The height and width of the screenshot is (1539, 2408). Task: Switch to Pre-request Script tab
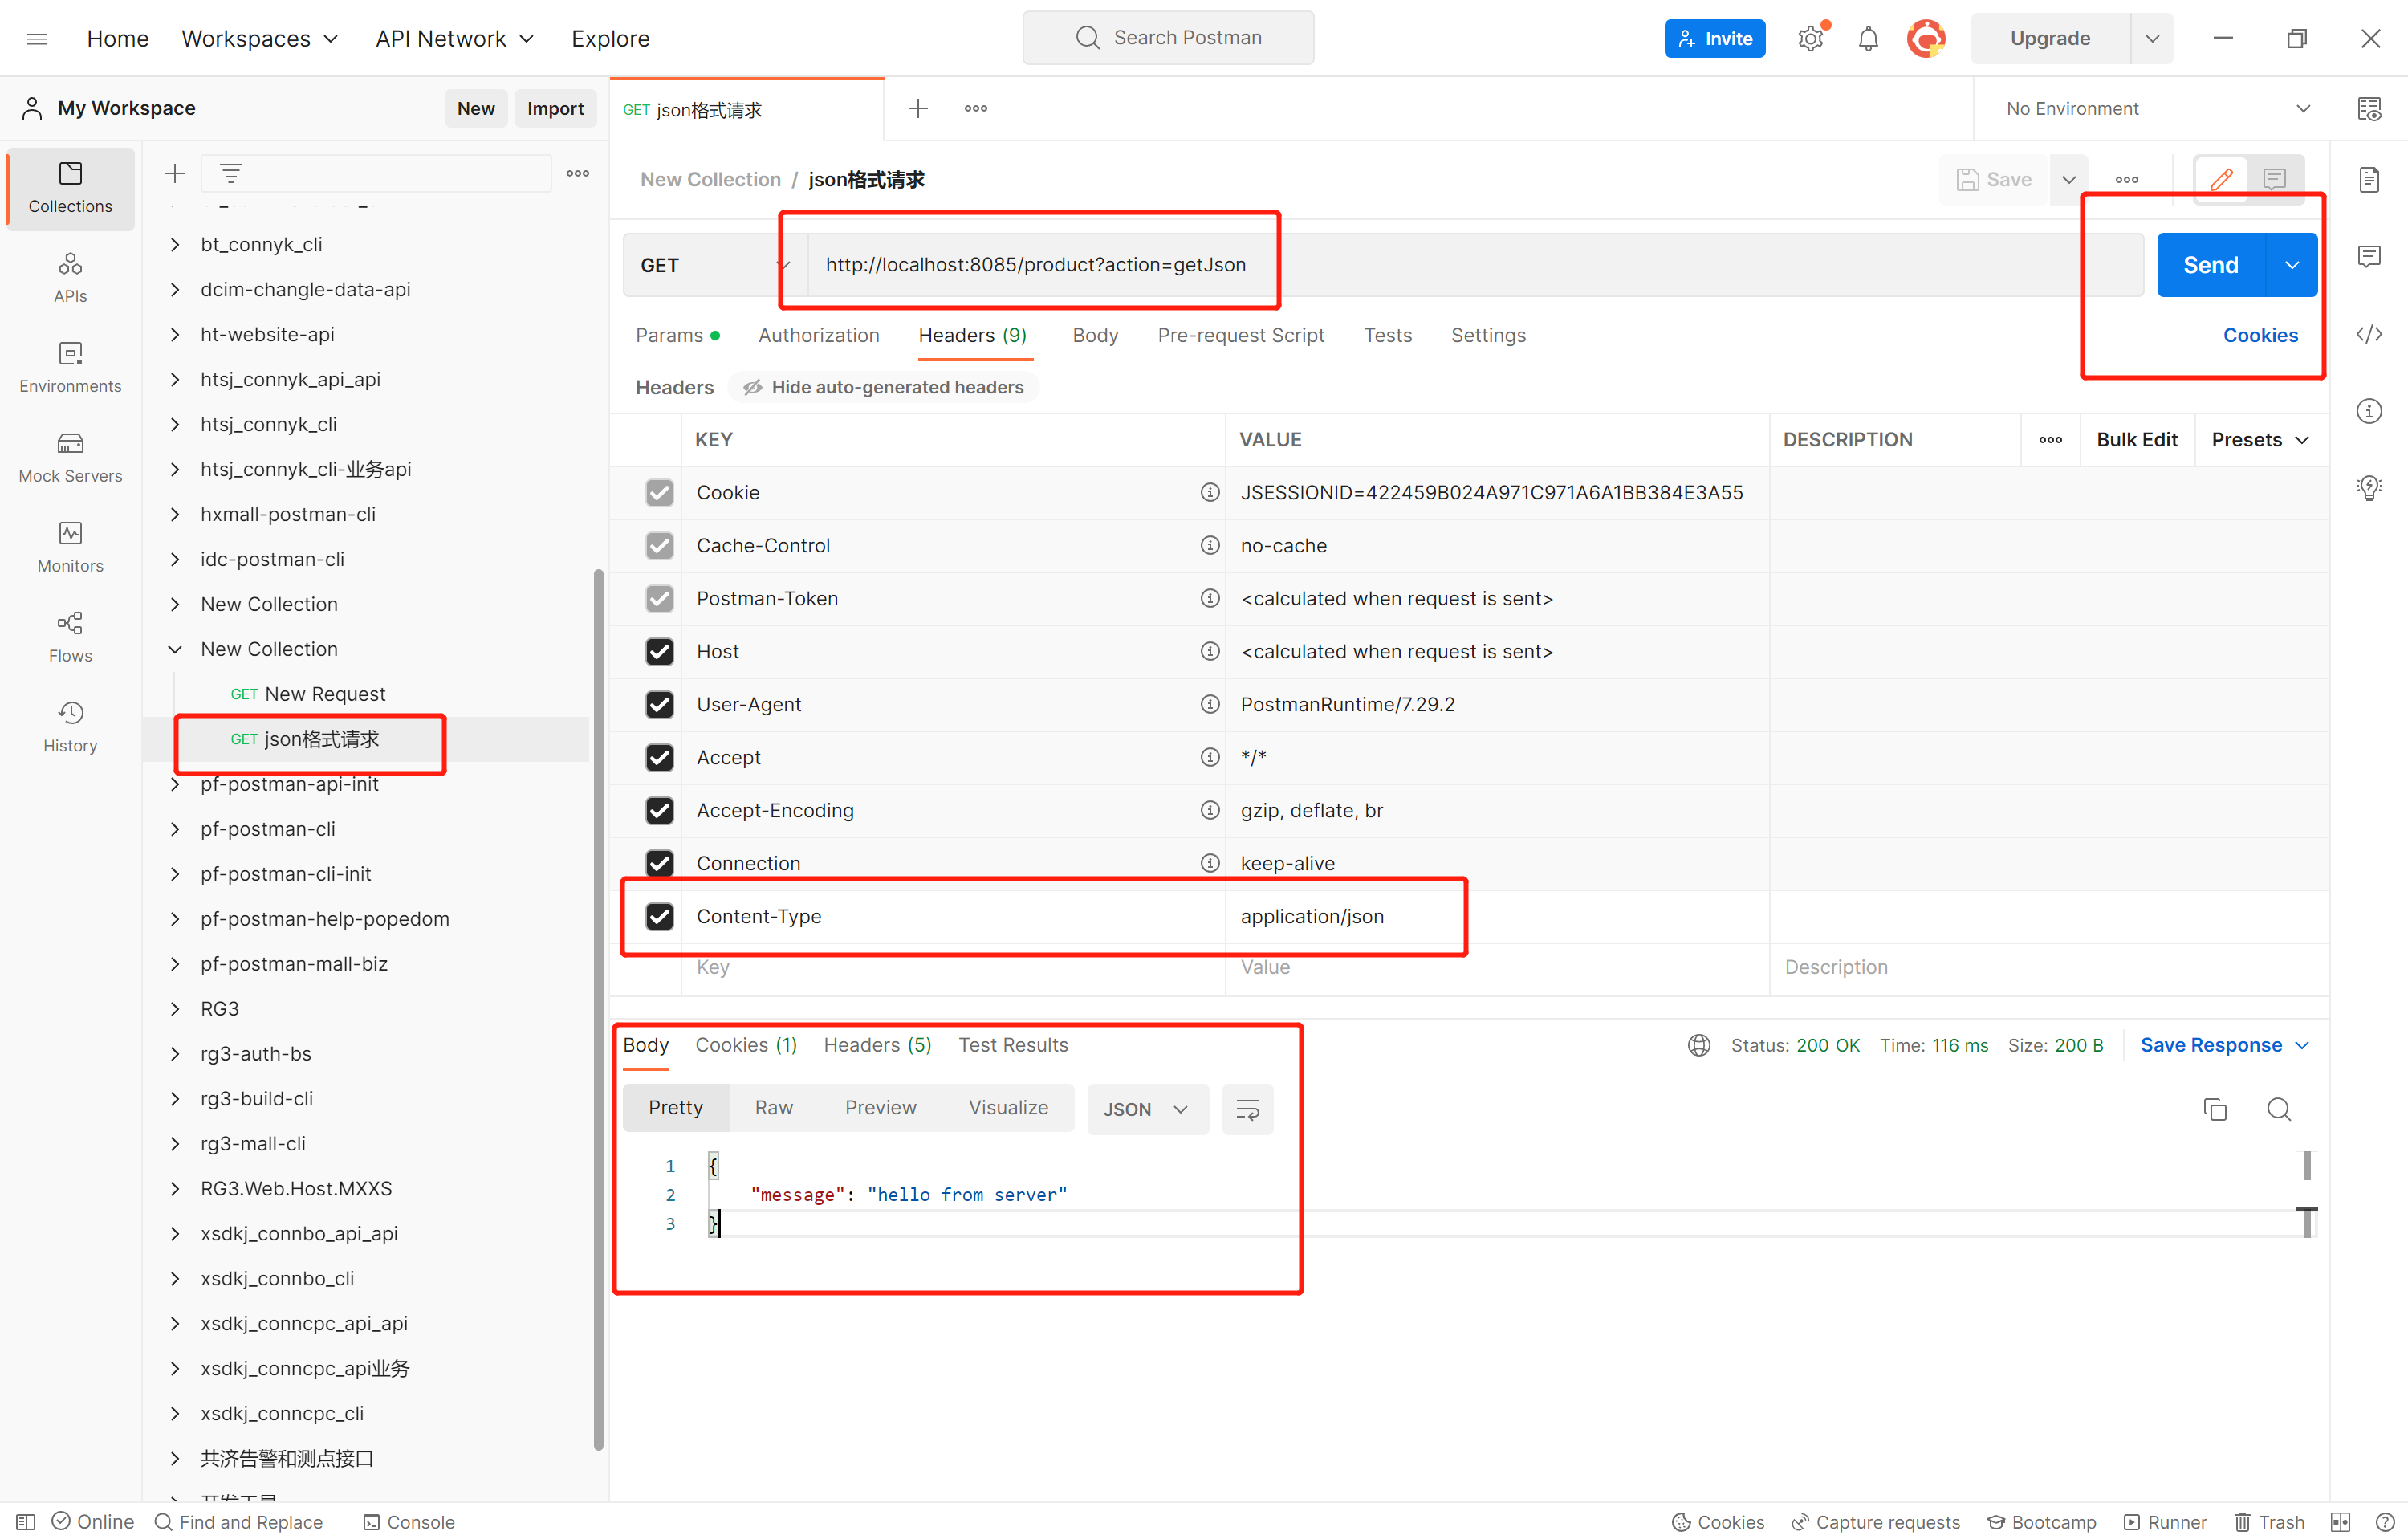click(1240, 335)
